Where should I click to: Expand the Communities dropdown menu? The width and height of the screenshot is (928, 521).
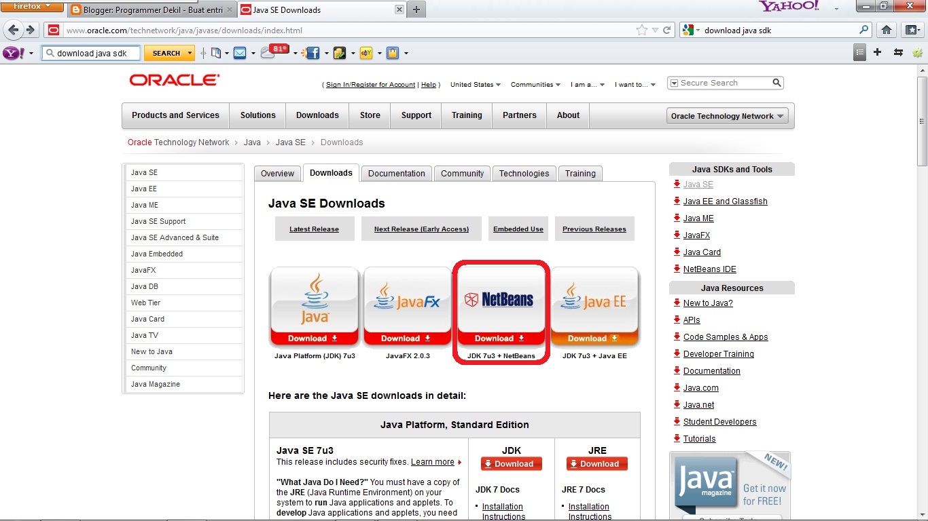(x=535, y=85)
